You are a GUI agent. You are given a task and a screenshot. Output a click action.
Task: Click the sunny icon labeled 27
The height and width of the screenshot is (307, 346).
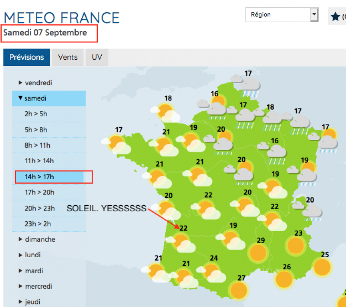tap(239, 290)
